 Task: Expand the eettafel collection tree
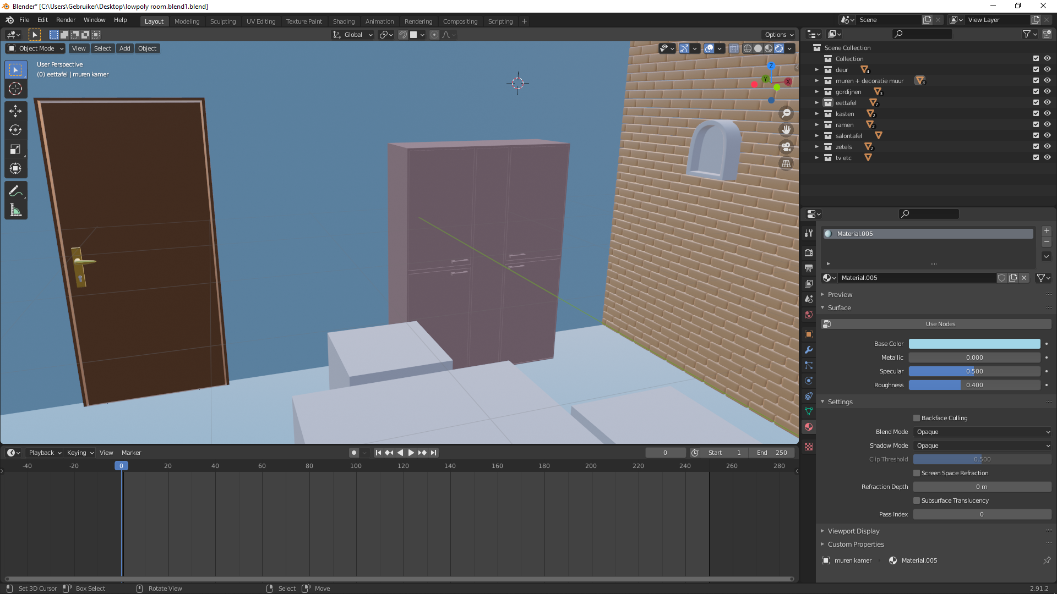[817, 103]
